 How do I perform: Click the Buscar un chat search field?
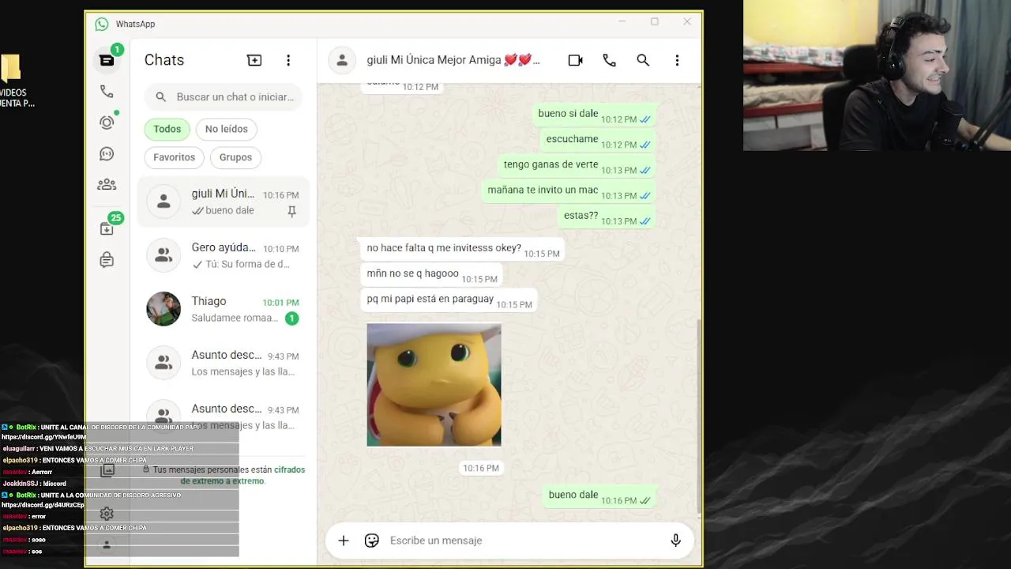click(224, 96)
